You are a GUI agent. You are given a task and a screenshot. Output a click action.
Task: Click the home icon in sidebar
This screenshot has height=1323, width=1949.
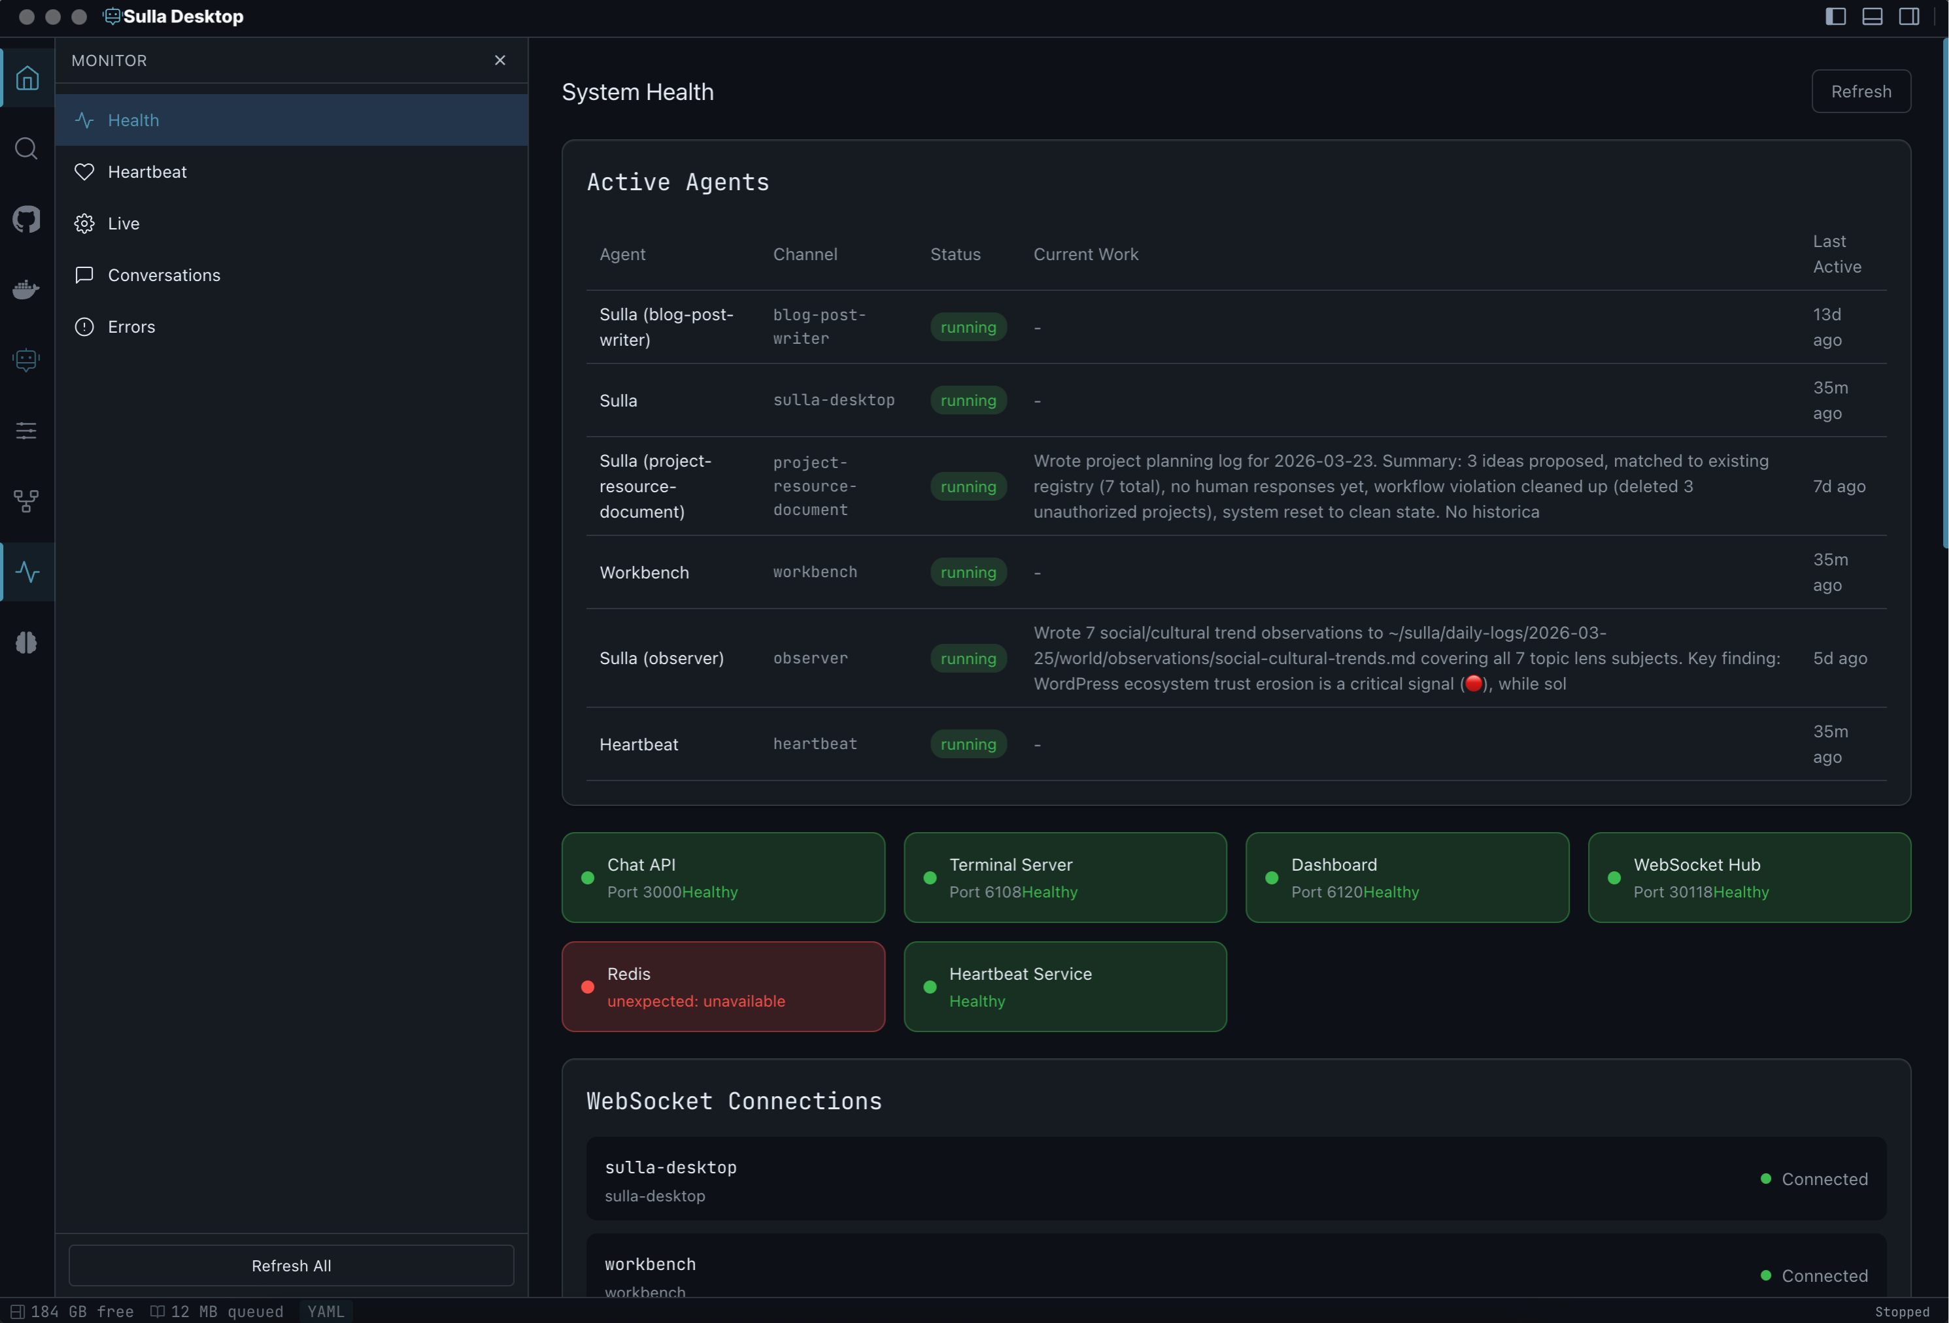click(x=27, y=78)
